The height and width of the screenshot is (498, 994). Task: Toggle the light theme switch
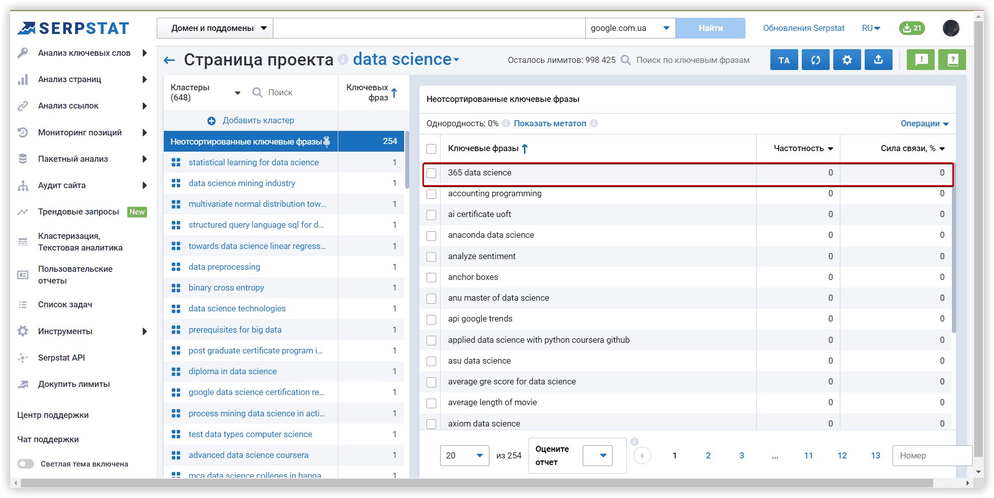point(25,464)
